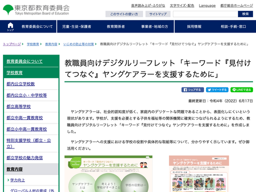Go to top via home icon
This screenshot has width=256, height=192.
pos(10,26)
